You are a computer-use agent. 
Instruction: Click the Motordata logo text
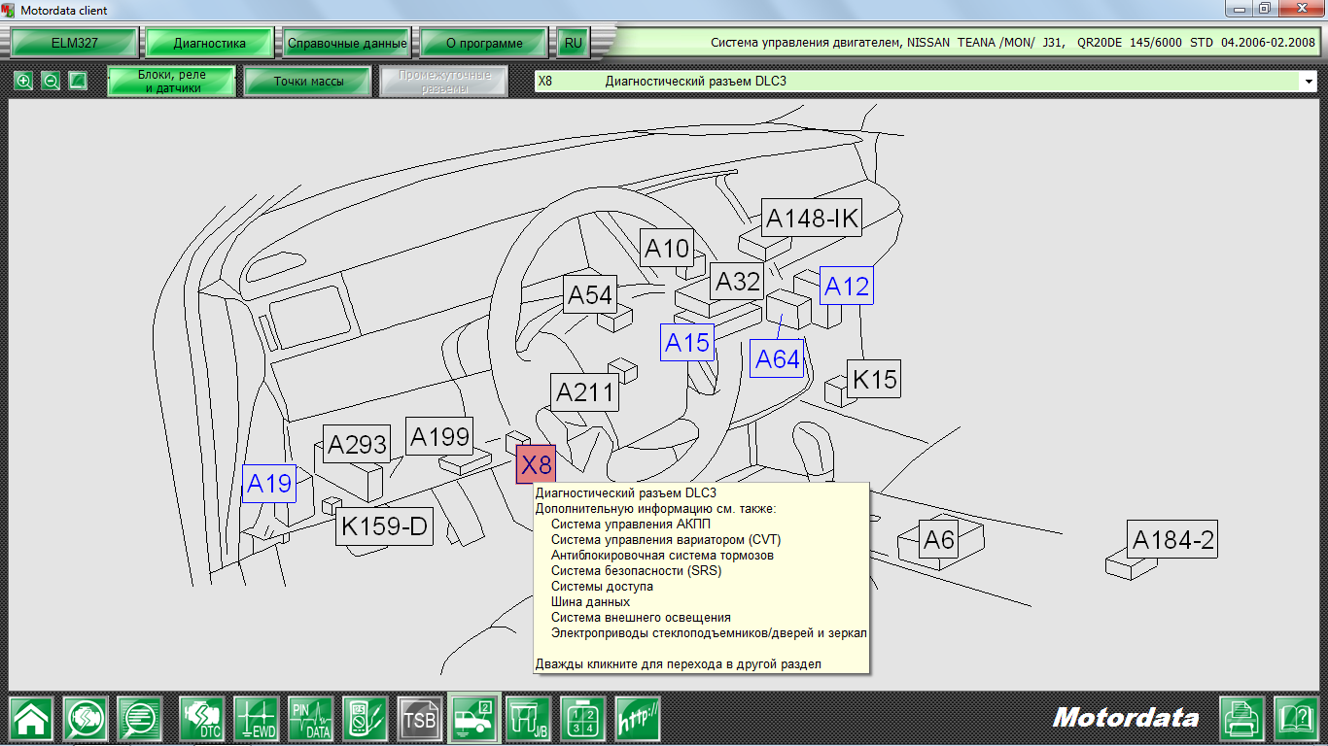[x=1126, y=718]
